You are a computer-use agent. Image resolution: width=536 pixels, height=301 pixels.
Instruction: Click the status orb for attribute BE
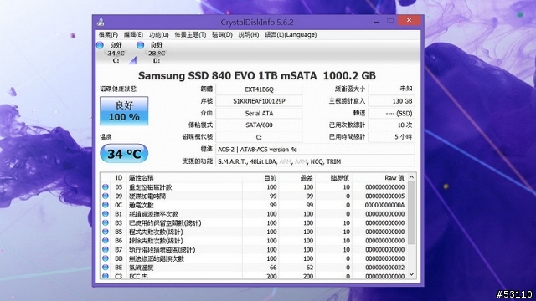[106, 268]
